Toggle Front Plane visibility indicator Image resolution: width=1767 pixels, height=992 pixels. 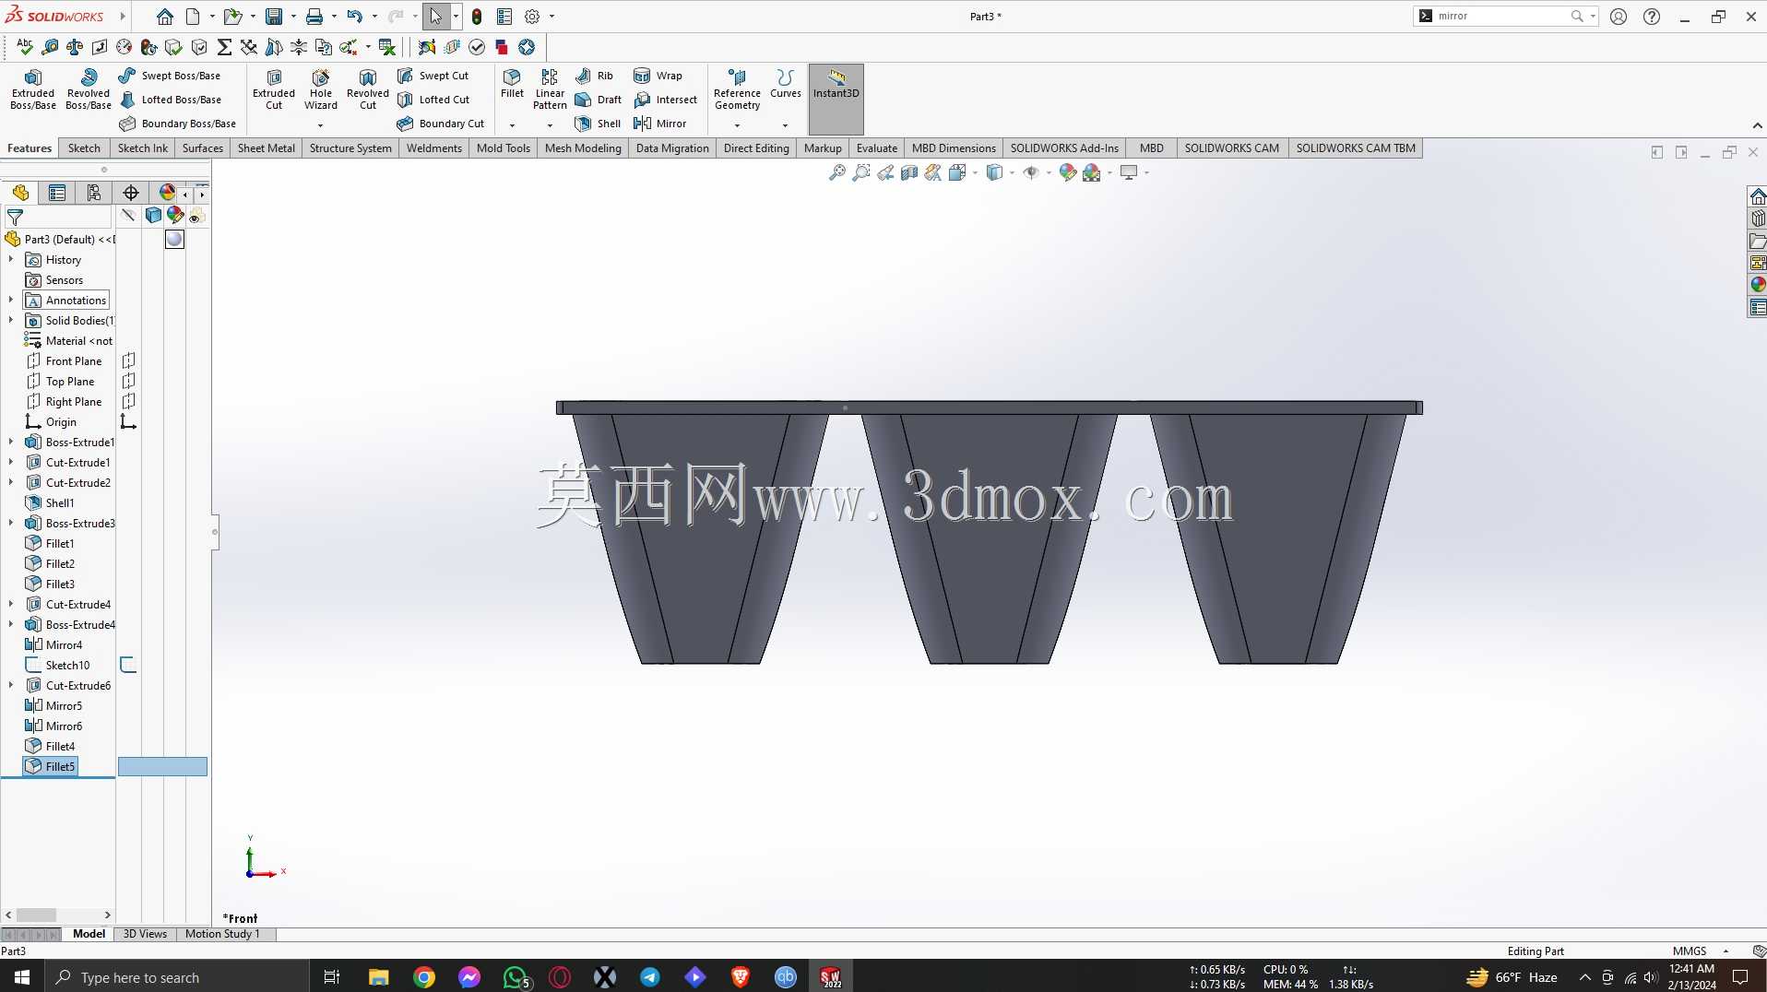[x=129, y=360]
